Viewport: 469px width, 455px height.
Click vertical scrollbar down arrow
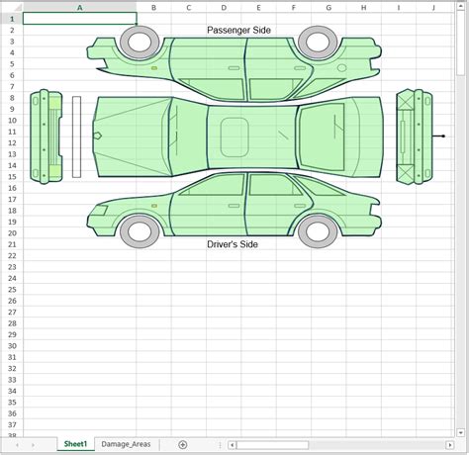click(x=460, y=432)
